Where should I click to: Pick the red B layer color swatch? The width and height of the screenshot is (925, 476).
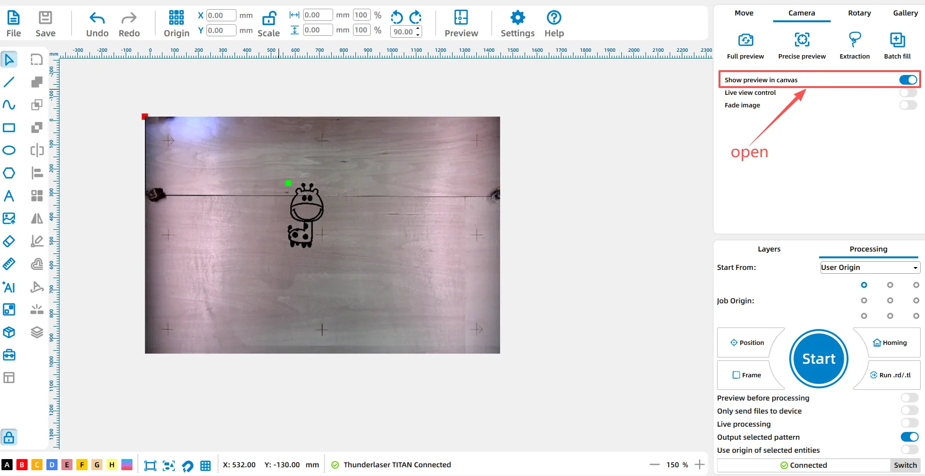22,465
